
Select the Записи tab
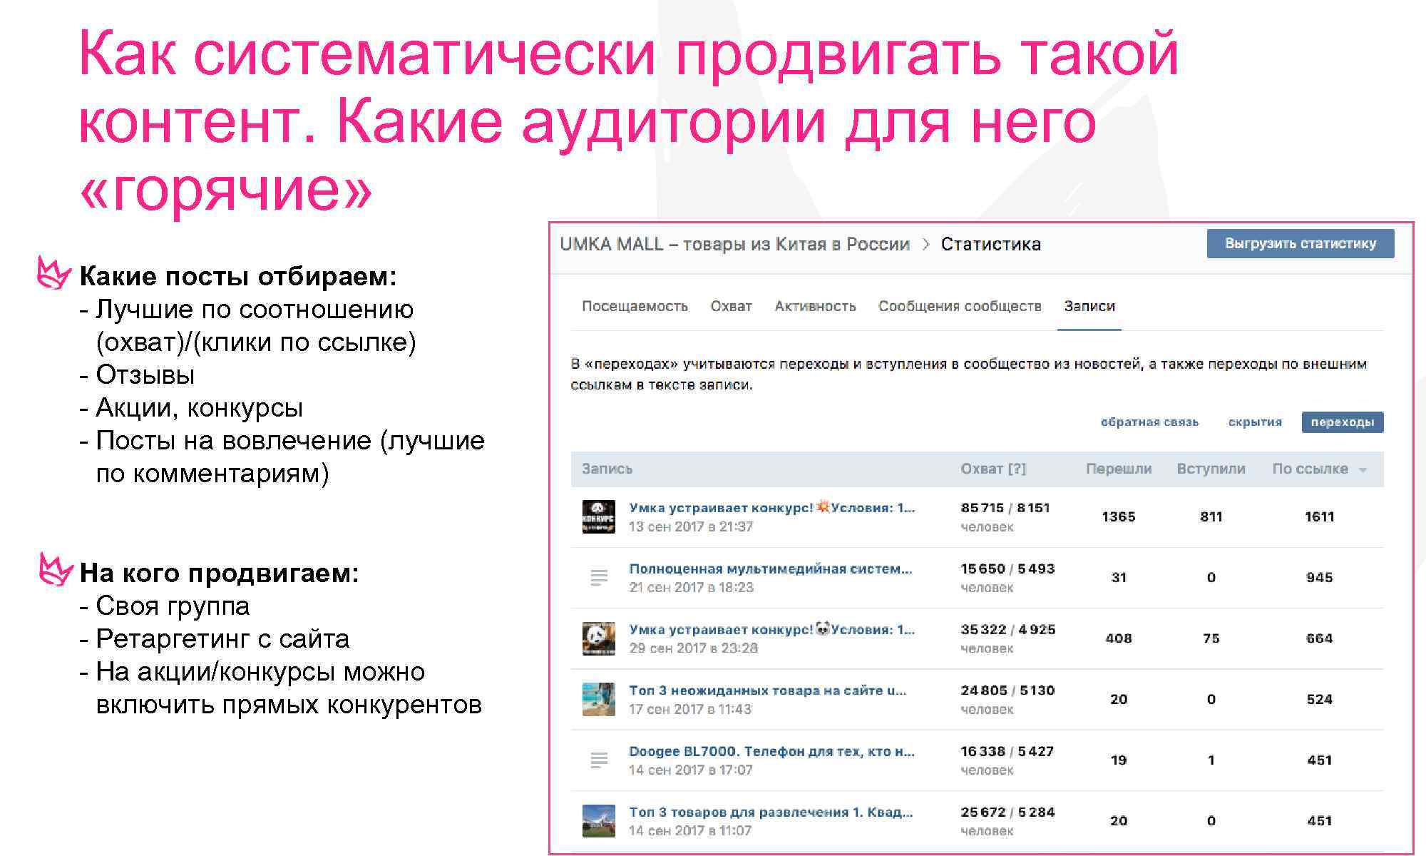pos(1089,307)
